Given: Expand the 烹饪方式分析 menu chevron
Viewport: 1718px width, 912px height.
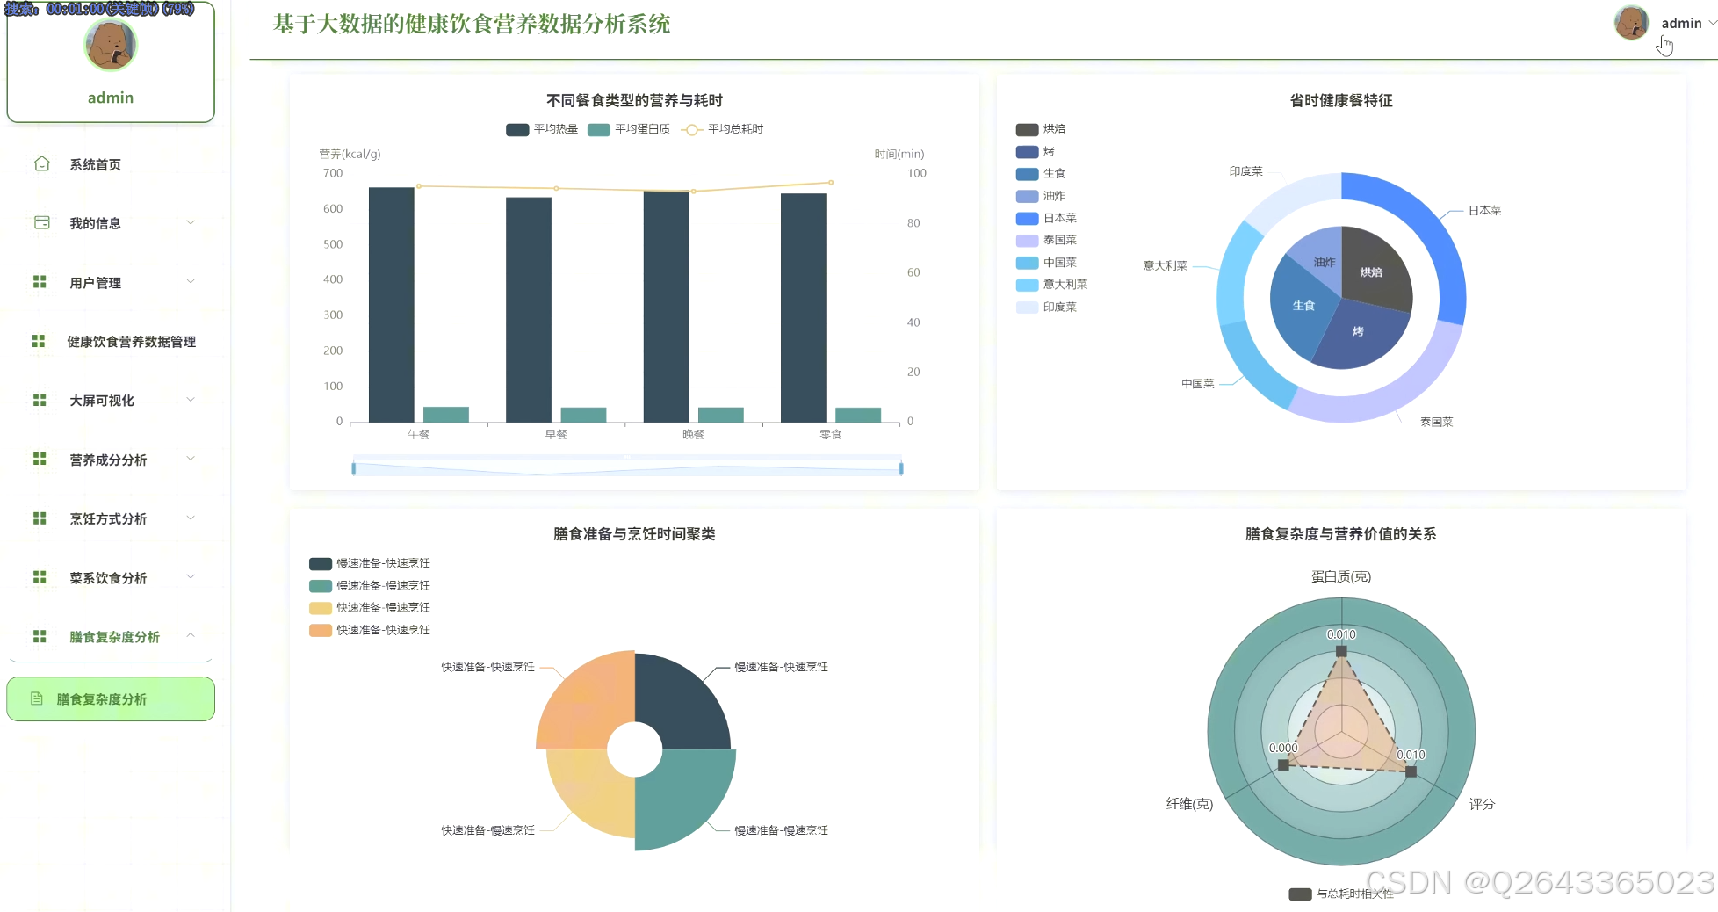Looking at the screenshot, I should (191, 518).
